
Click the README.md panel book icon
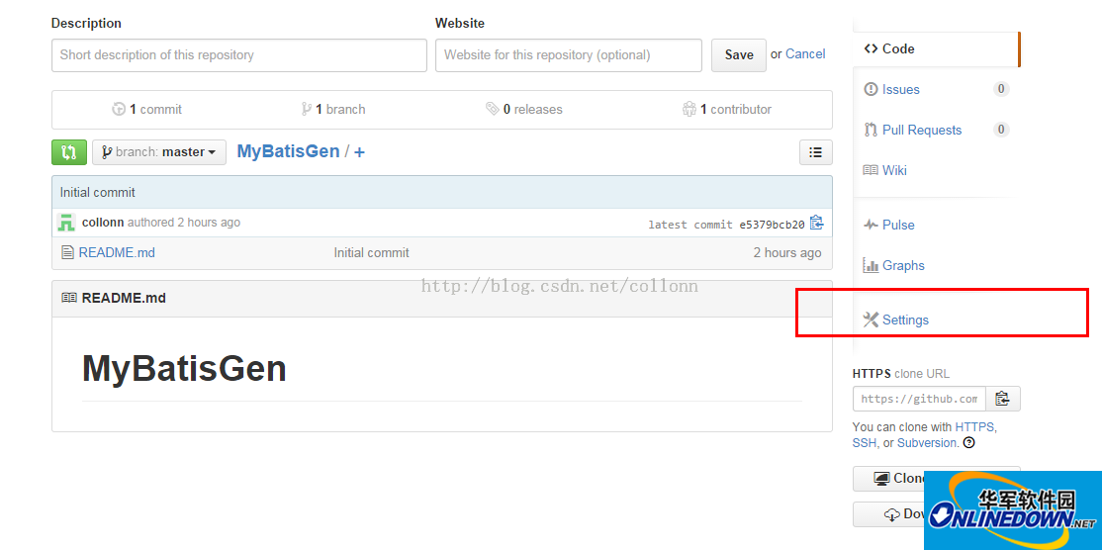pyautogui.click(x=69, y=298)
